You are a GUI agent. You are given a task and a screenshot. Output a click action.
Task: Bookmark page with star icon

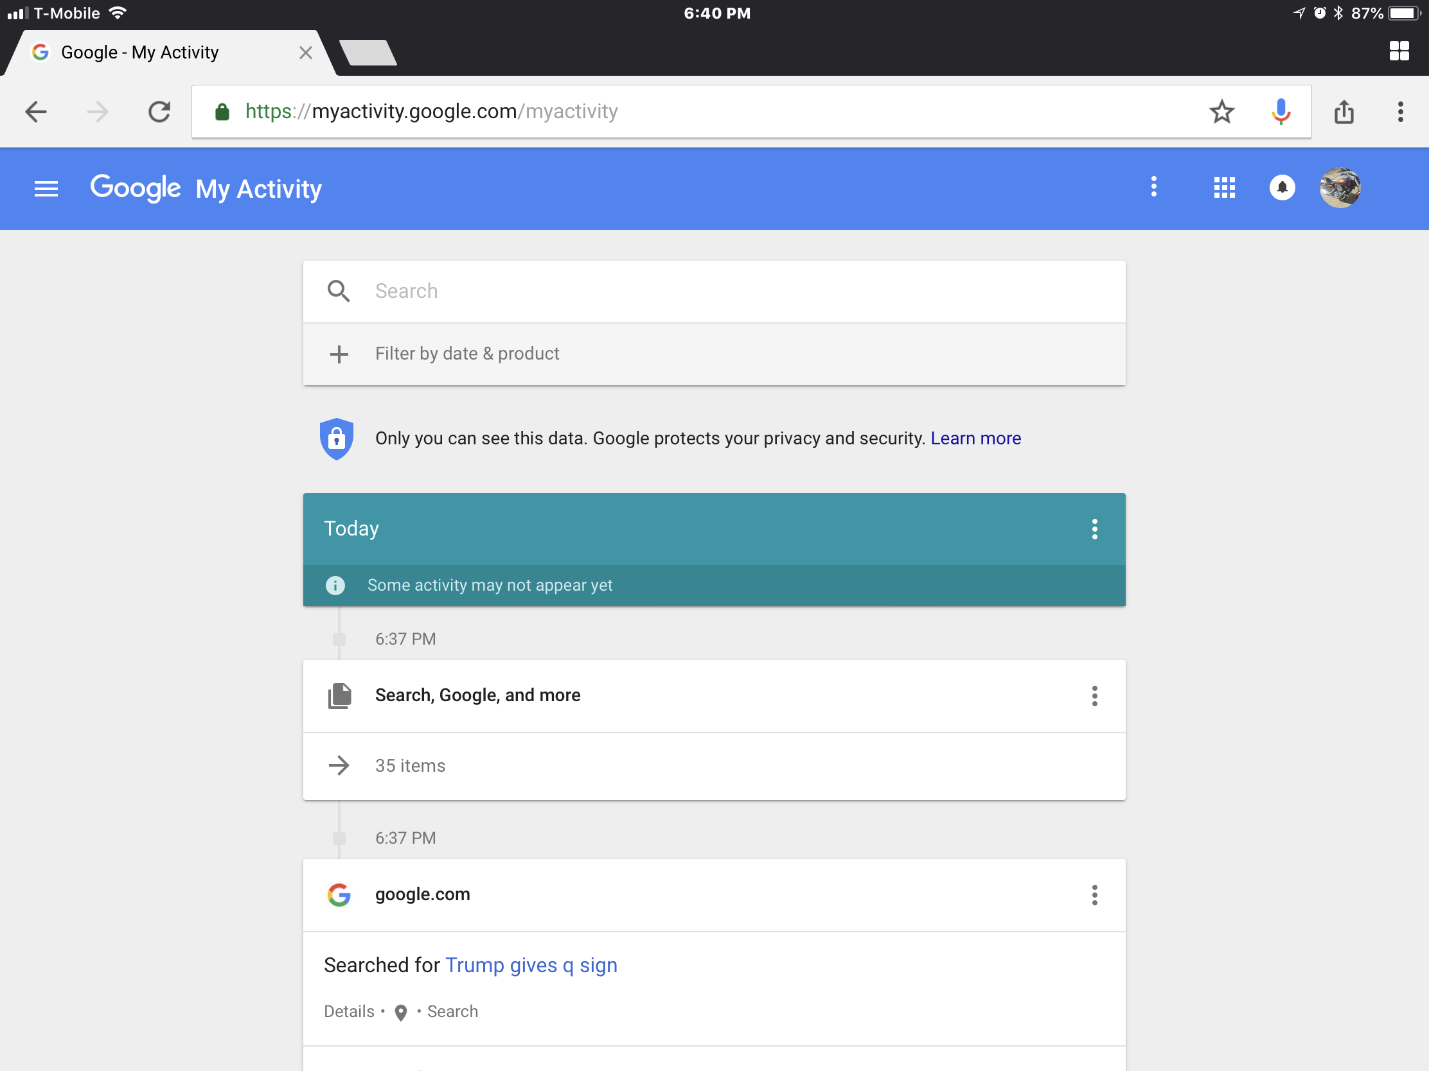pyautogui.click(x=1221, y=112)
